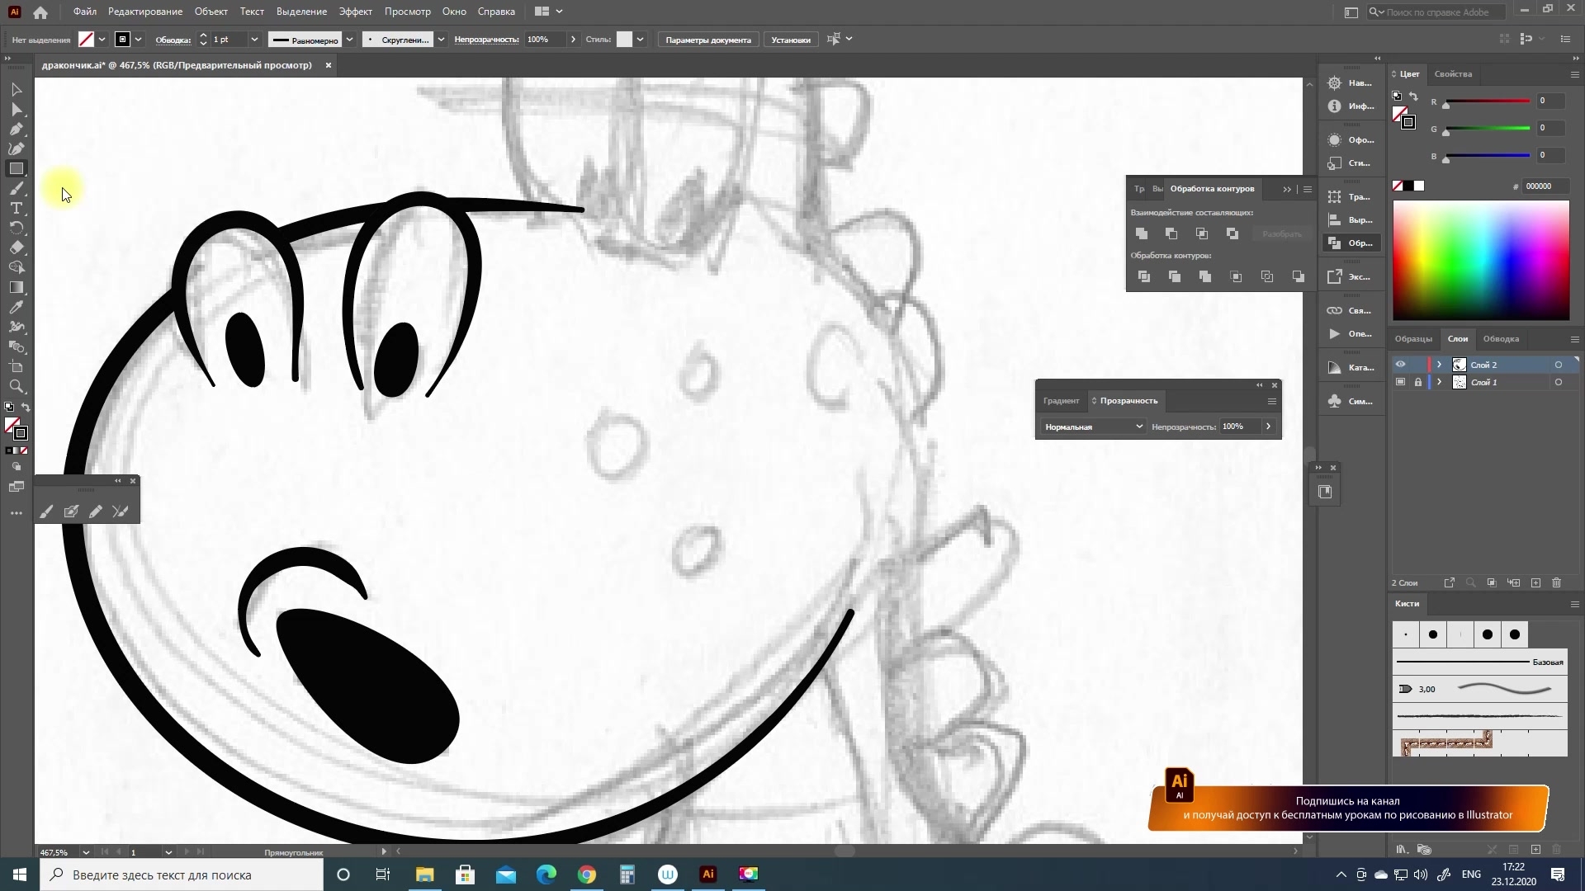Viewport: 1585px width, 891px height.
Task: Toggle visibility of Слой 2
Action: 1400,365
